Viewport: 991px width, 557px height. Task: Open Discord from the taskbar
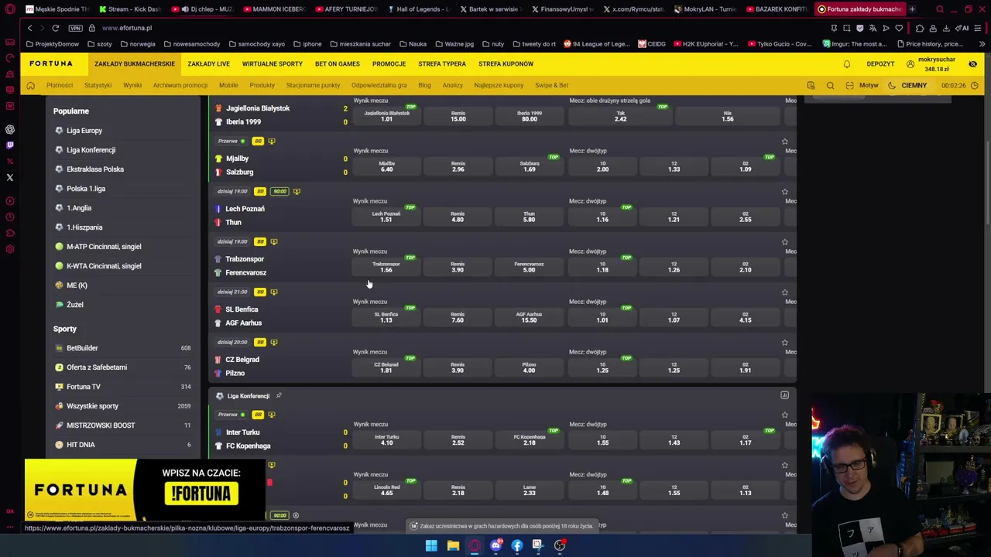(x=495, y=545)
